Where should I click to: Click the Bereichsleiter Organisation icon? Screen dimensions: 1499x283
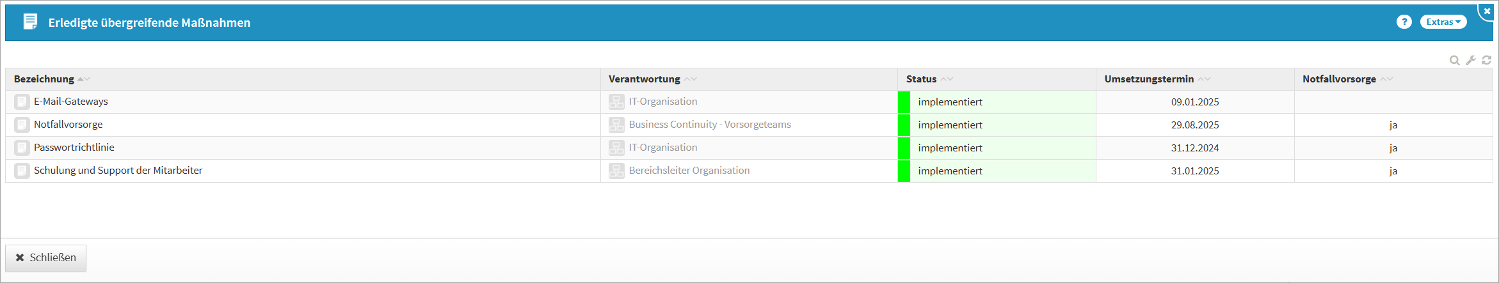[616, 171]
